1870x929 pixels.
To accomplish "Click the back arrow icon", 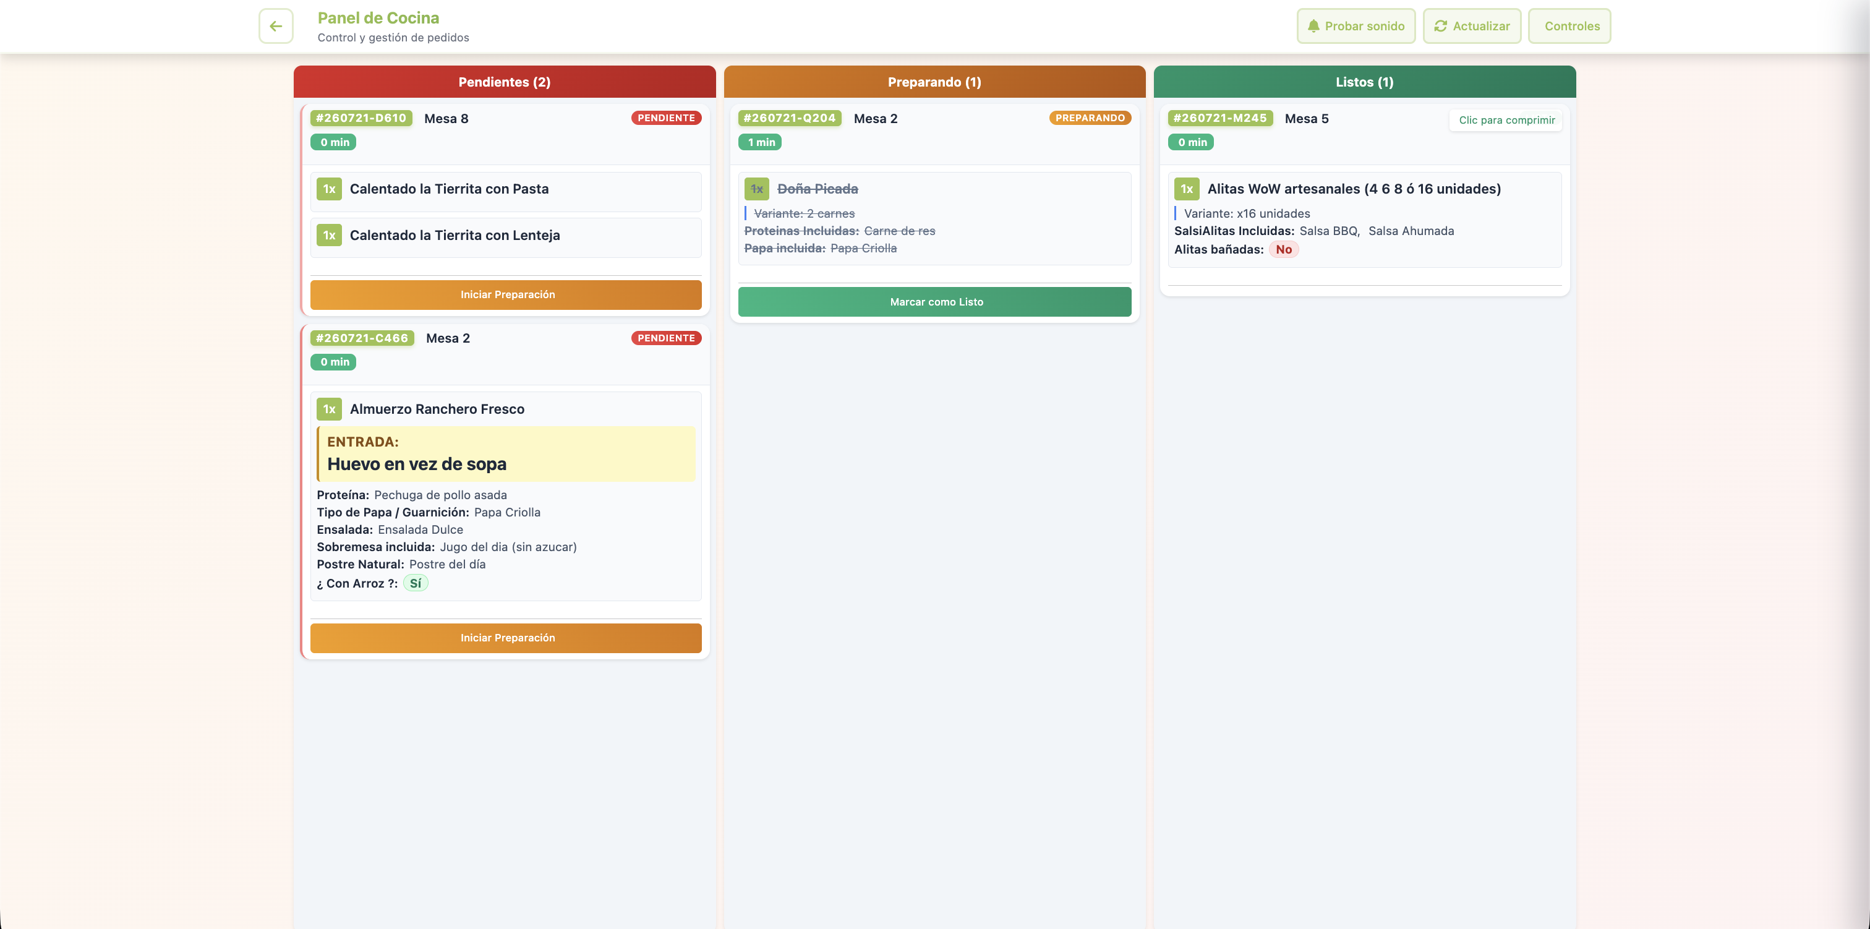I will [276, 26].
